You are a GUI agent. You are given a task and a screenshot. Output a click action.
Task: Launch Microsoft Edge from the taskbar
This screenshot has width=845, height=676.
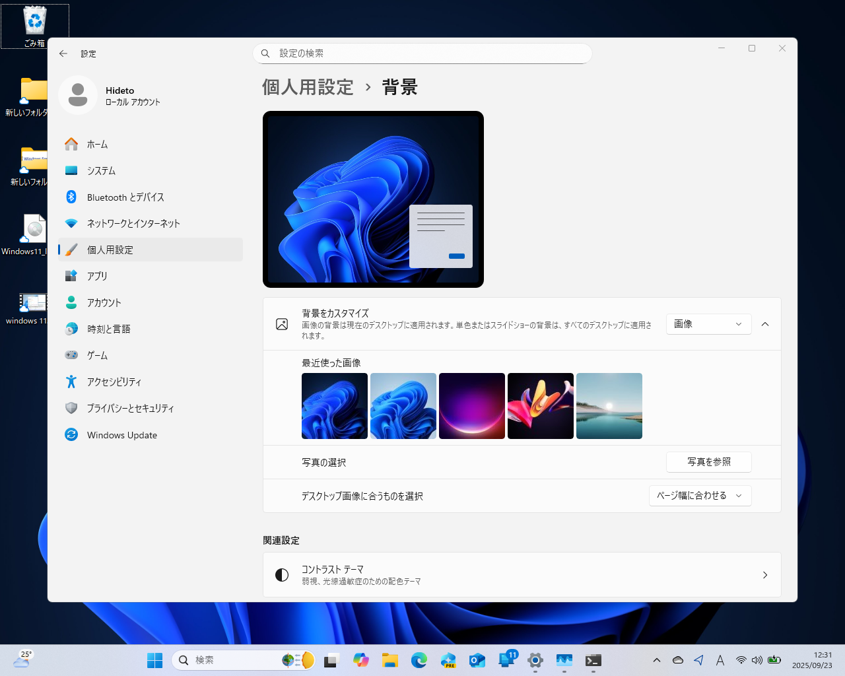419,659
